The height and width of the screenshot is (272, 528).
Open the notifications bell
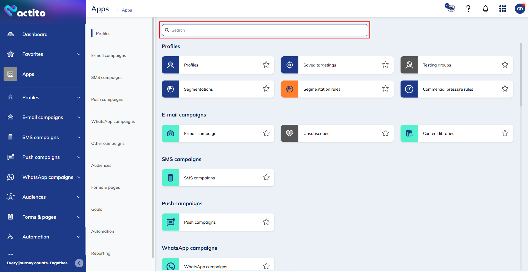click(x=485, y=9)
